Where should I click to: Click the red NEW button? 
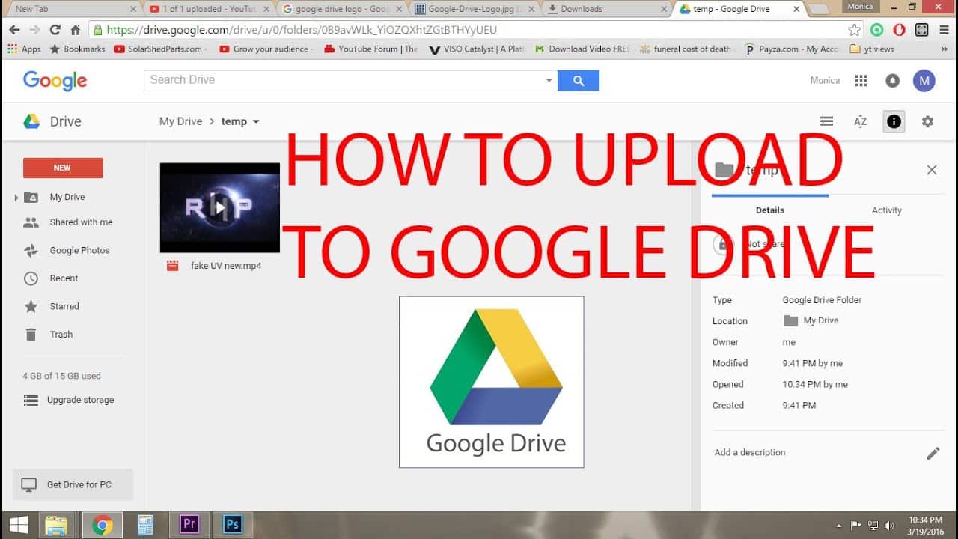click(63, 168)
